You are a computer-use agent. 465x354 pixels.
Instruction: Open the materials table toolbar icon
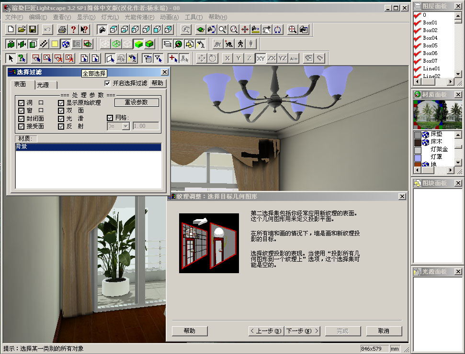click(179, 44)
